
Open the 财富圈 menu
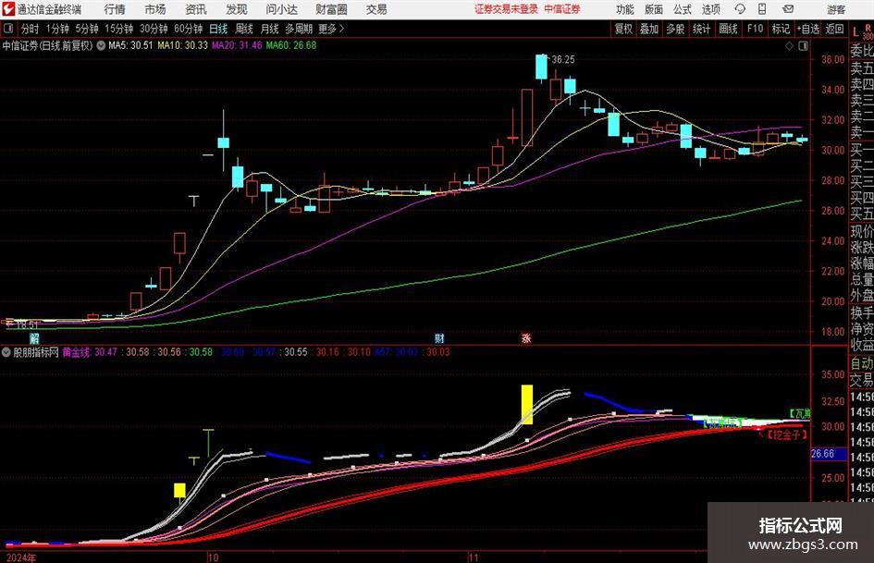tap(331, 9)
